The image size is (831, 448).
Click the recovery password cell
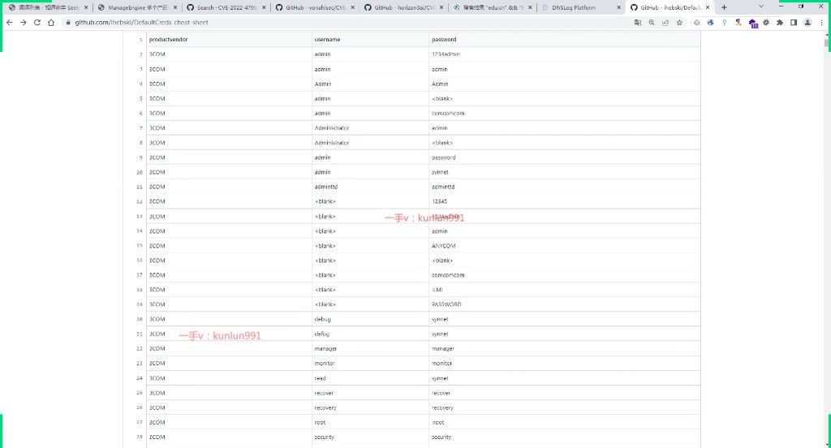click(x=565, y=407)
